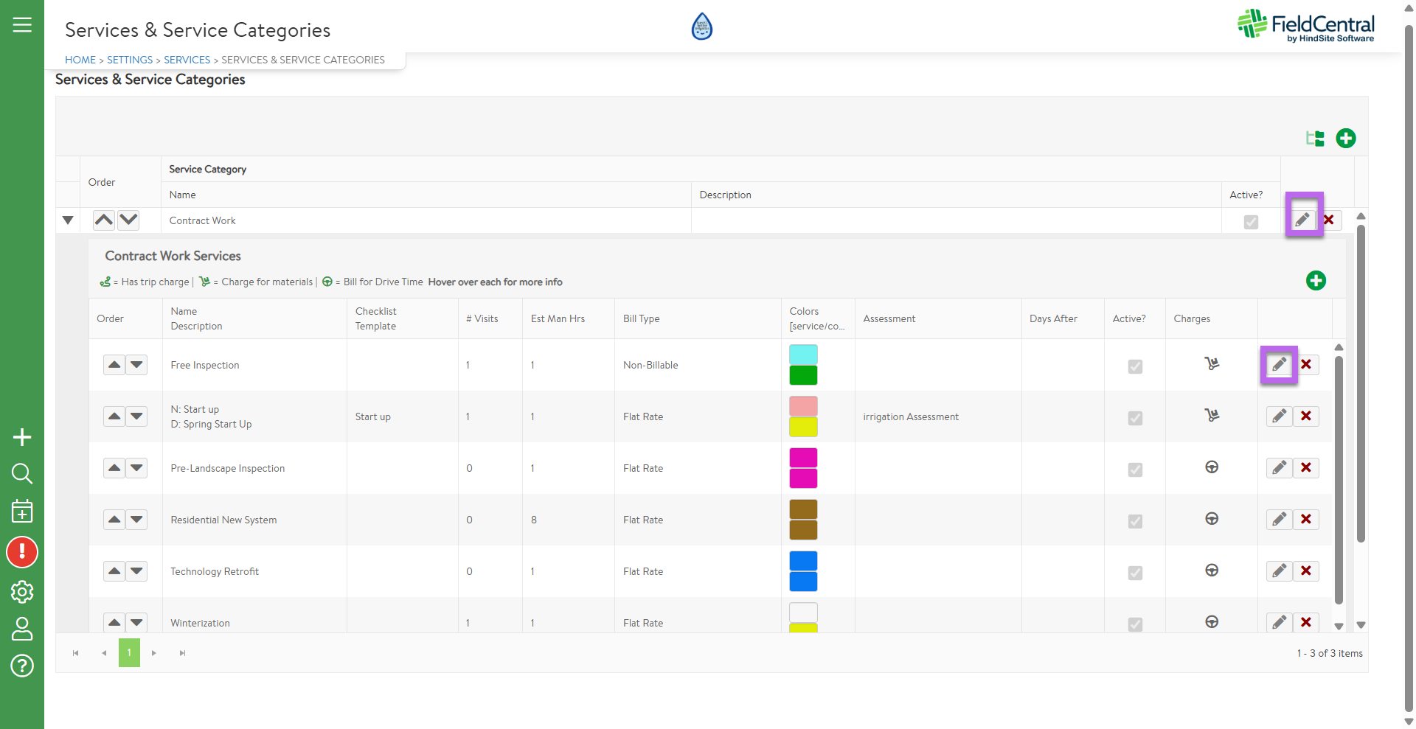
Task: Move Start up service down in order
Action: point(137,416)
